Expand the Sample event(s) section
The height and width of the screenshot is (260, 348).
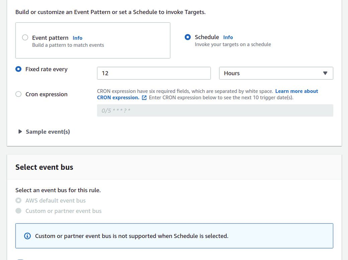(x=48, y=131)
